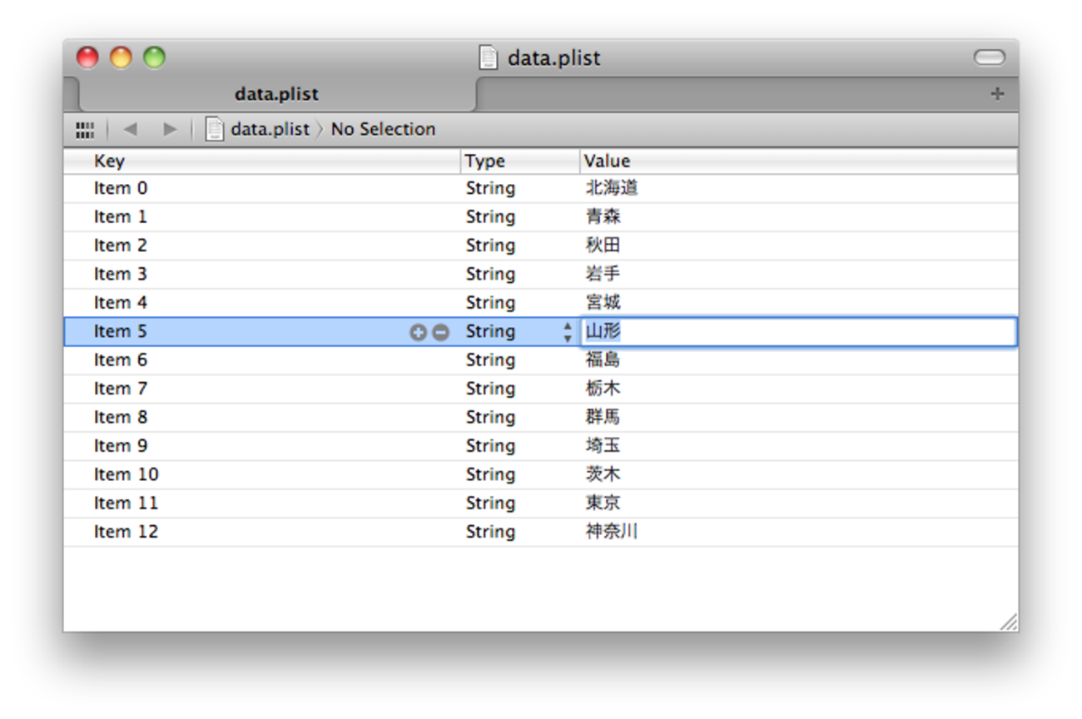
Task: Click the document icon in title bar
Action: tap(489, 57)
